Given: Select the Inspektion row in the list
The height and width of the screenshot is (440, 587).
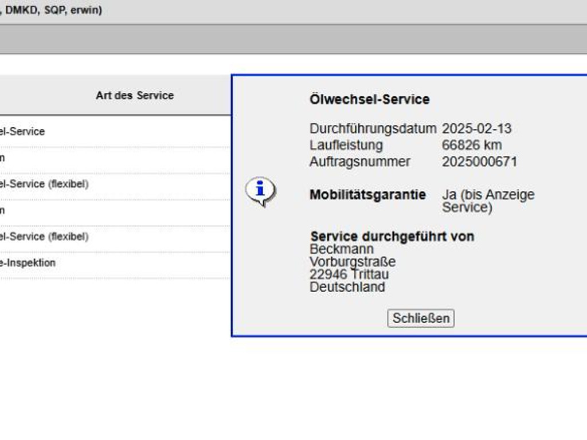Looking at the screenshot, I should pyautogui.click(x=28, y=263).
